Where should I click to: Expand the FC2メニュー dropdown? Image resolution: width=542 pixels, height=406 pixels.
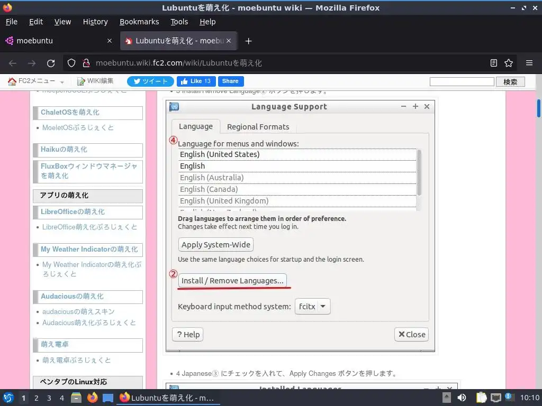click(36, 81)
